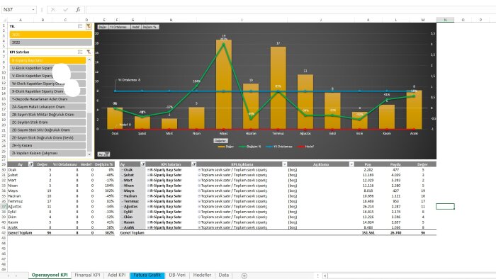Click the Değer chart field button
The image size is (496, 279).
click(103, 27)
